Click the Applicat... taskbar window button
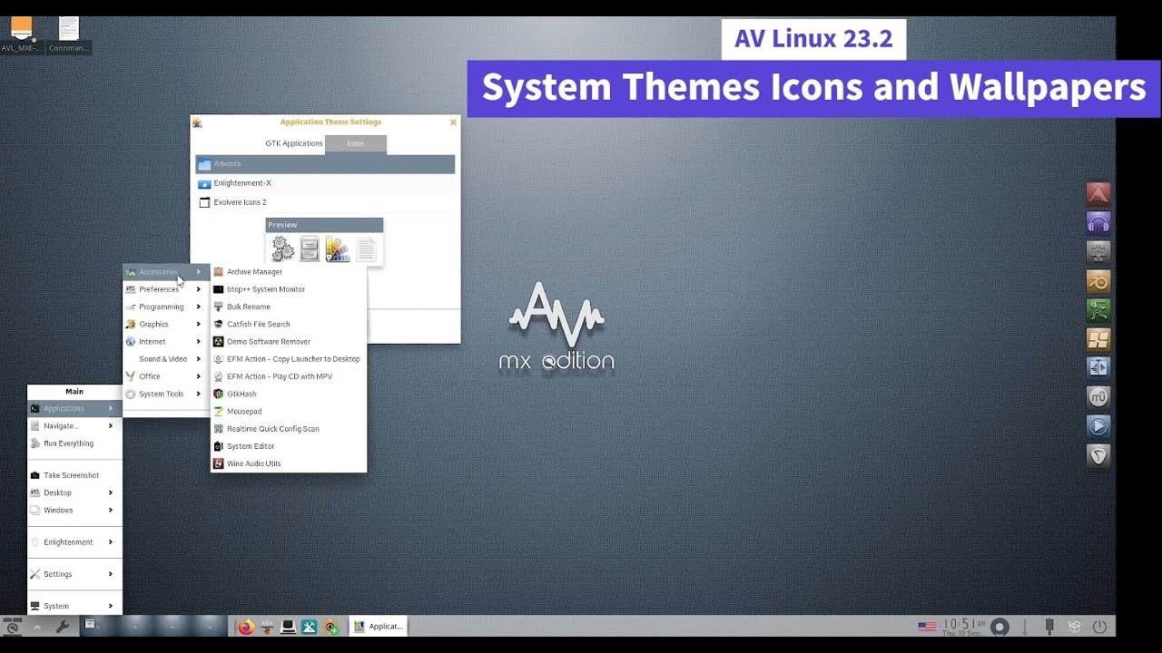Image resolution: width=1162 pixels, height=653 pixels. [379, 627]
